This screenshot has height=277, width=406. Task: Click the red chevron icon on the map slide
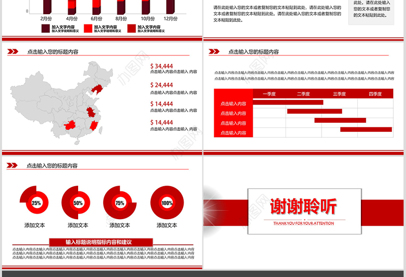(x=13, y=52)
